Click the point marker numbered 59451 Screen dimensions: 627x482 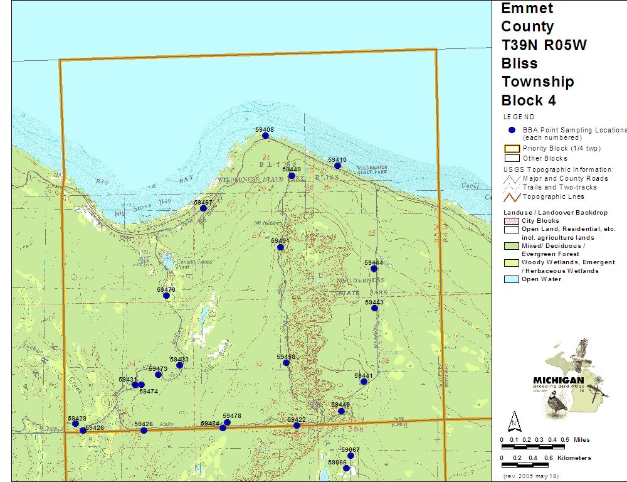point(280,247)
